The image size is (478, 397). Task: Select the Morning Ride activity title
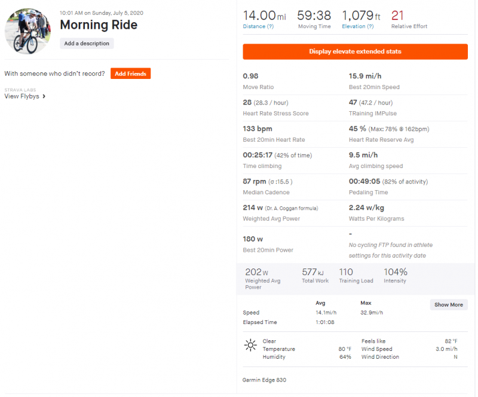coord(99,25)
